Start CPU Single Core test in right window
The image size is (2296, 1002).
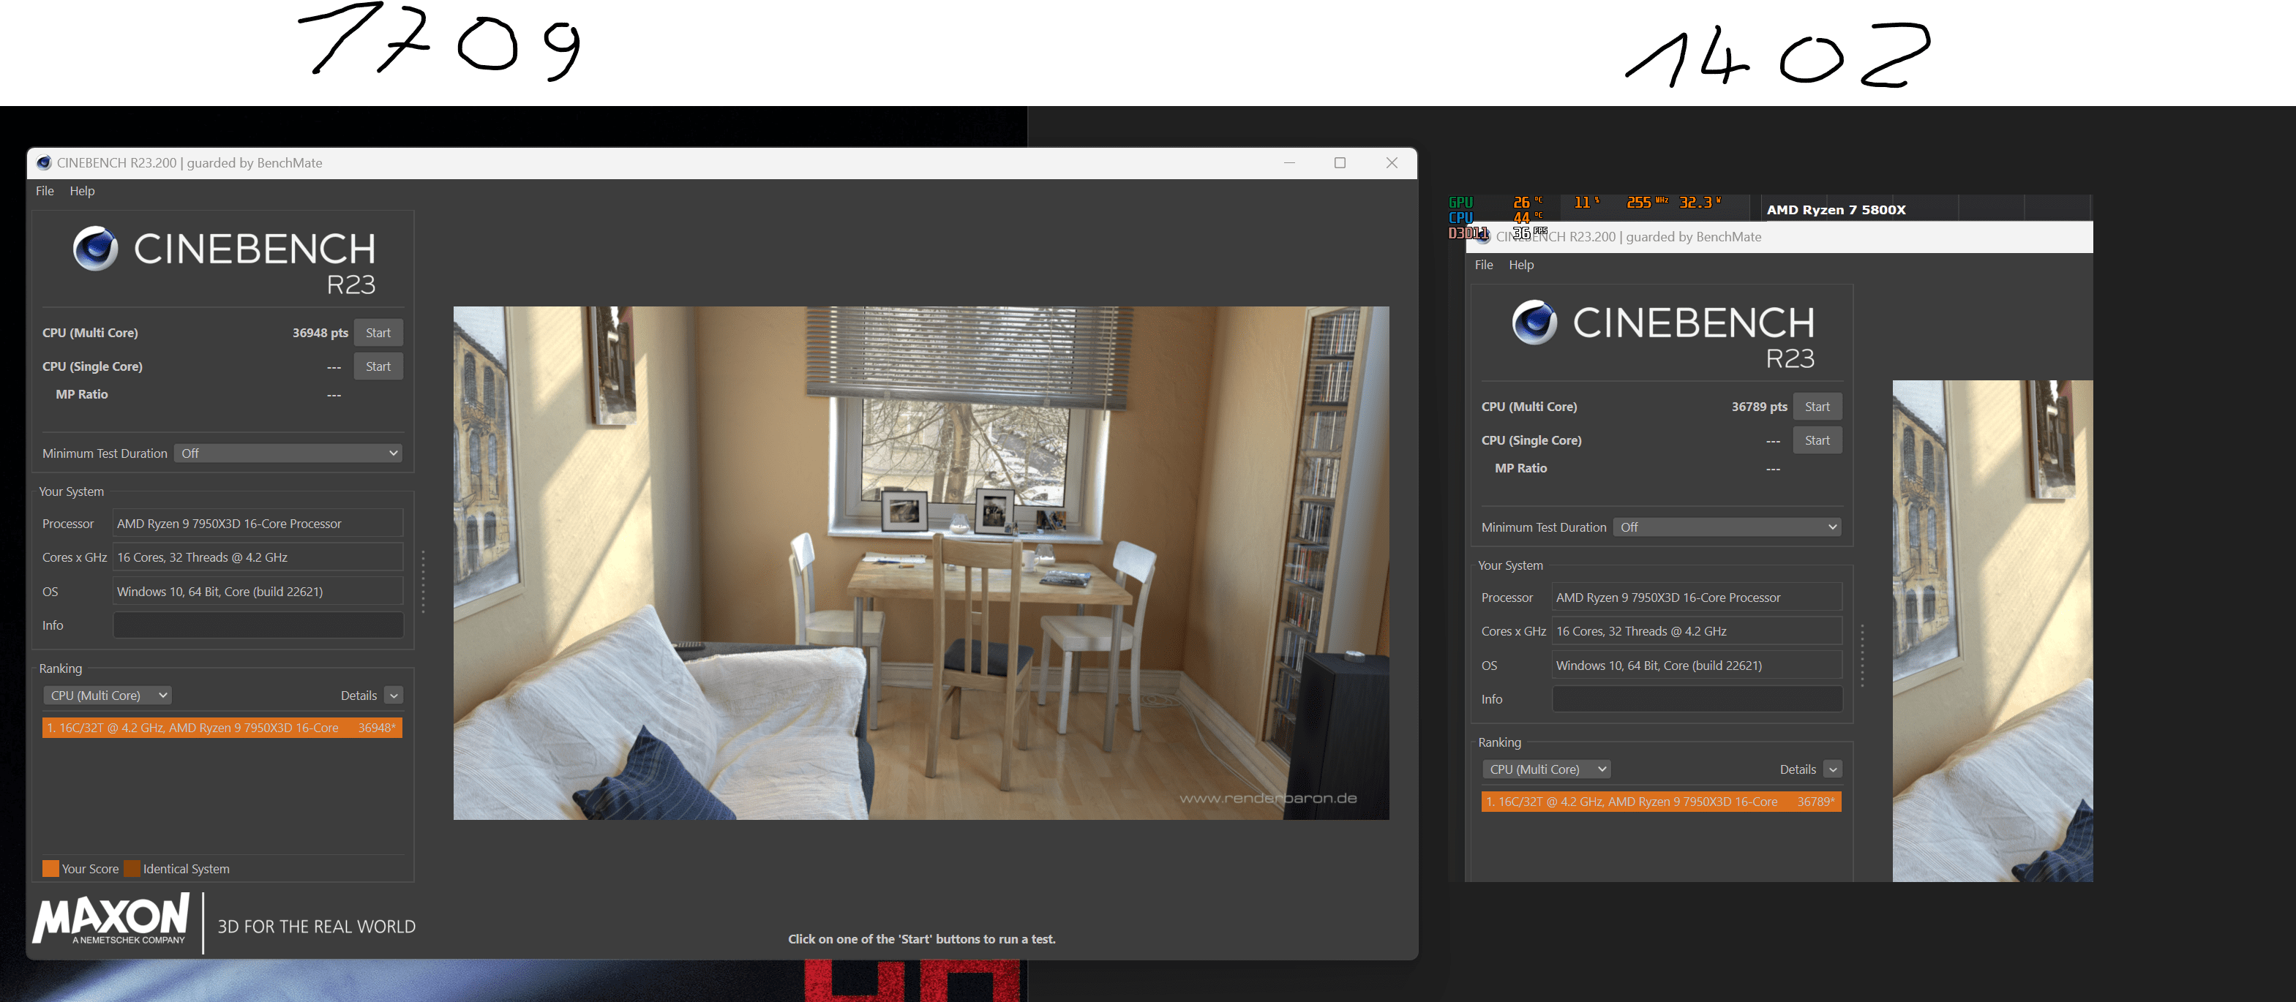click(x=1817, y=441)
